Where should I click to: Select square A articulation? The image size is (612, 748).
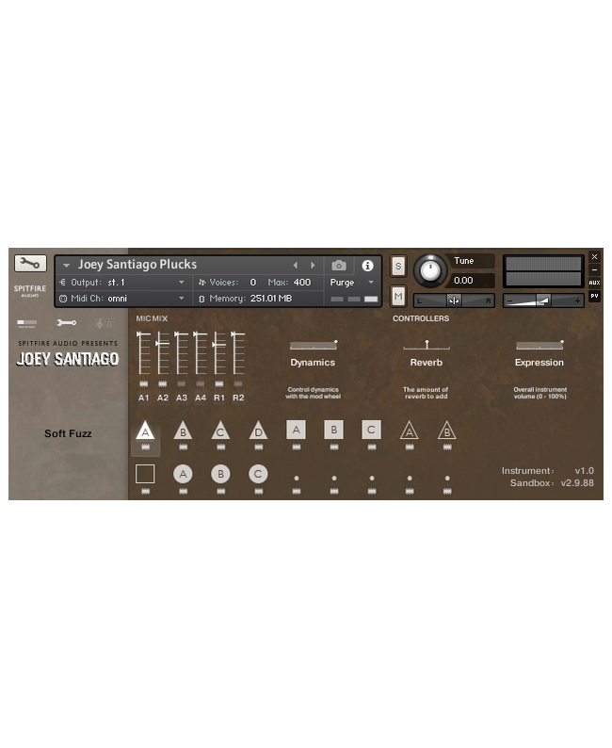click(x=296, y=430)
